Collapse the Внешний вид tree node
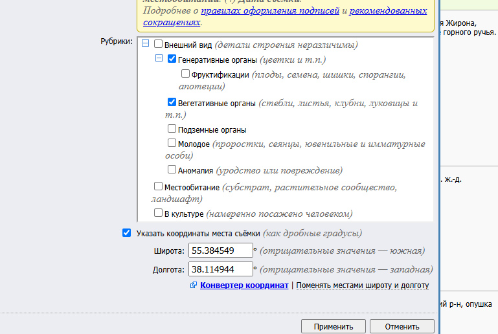 point(145,44)
